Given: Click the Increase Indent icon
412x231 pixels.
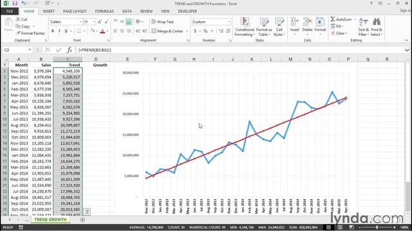Looking at the screenshot, I should [145, 31].
